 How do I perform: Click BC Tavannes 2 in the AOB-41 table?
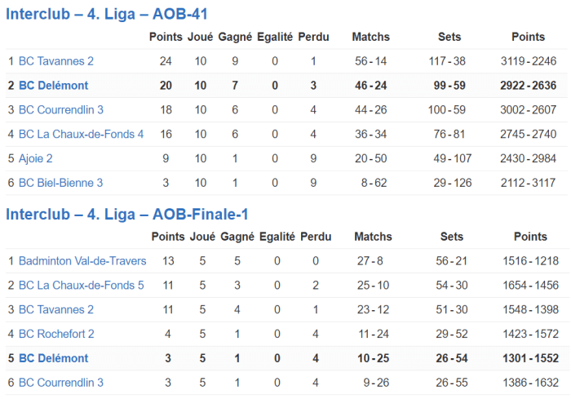(56, 61)
